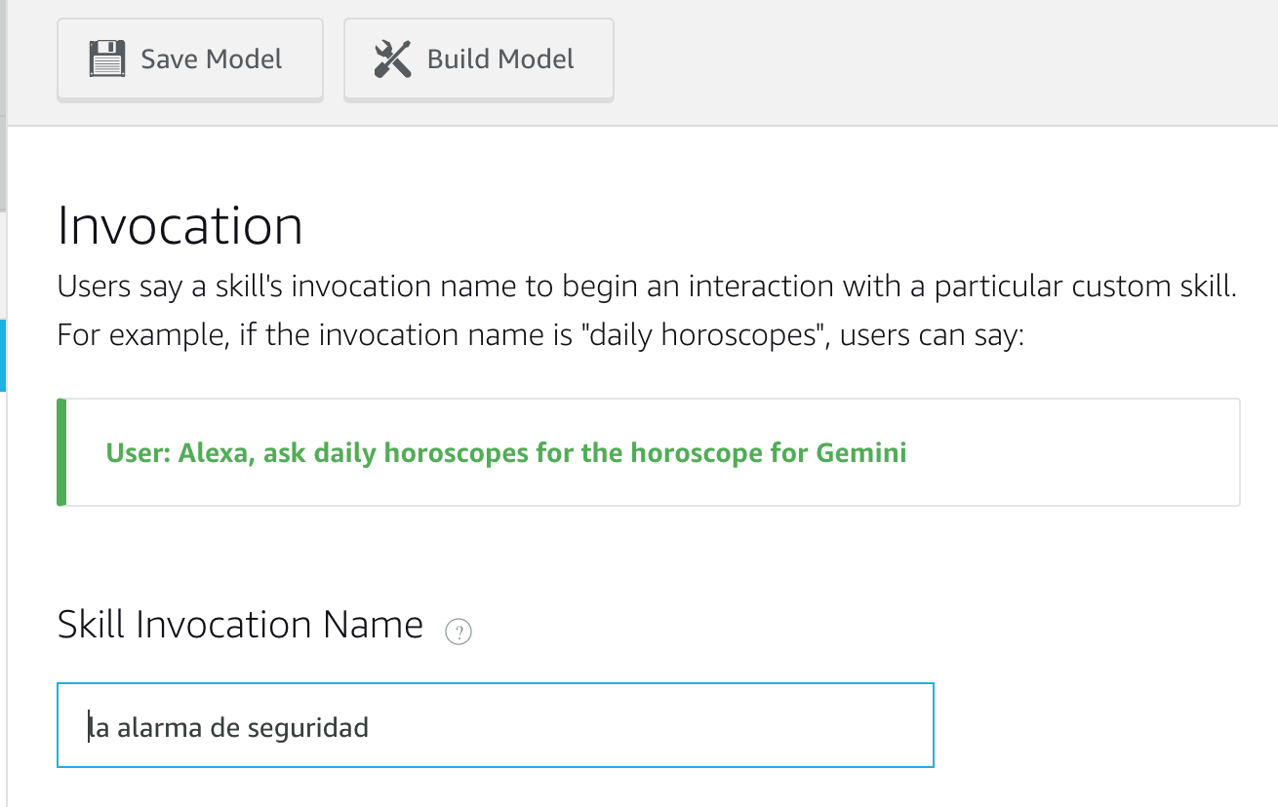Click the grey scrollbar on the left edge

(3, 107)
